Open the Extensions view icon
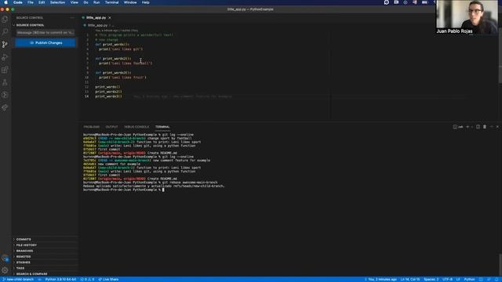 (x=5, y=70)
